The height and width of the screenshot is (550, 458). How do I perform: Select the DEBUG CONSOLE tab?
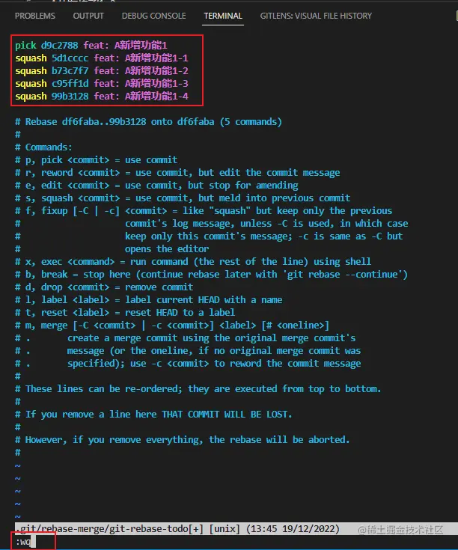153,16
